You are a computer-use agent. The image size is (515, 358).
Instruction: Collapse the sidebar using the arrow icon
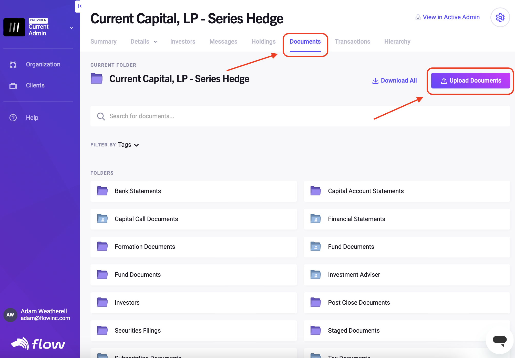(x=80, y=6)
